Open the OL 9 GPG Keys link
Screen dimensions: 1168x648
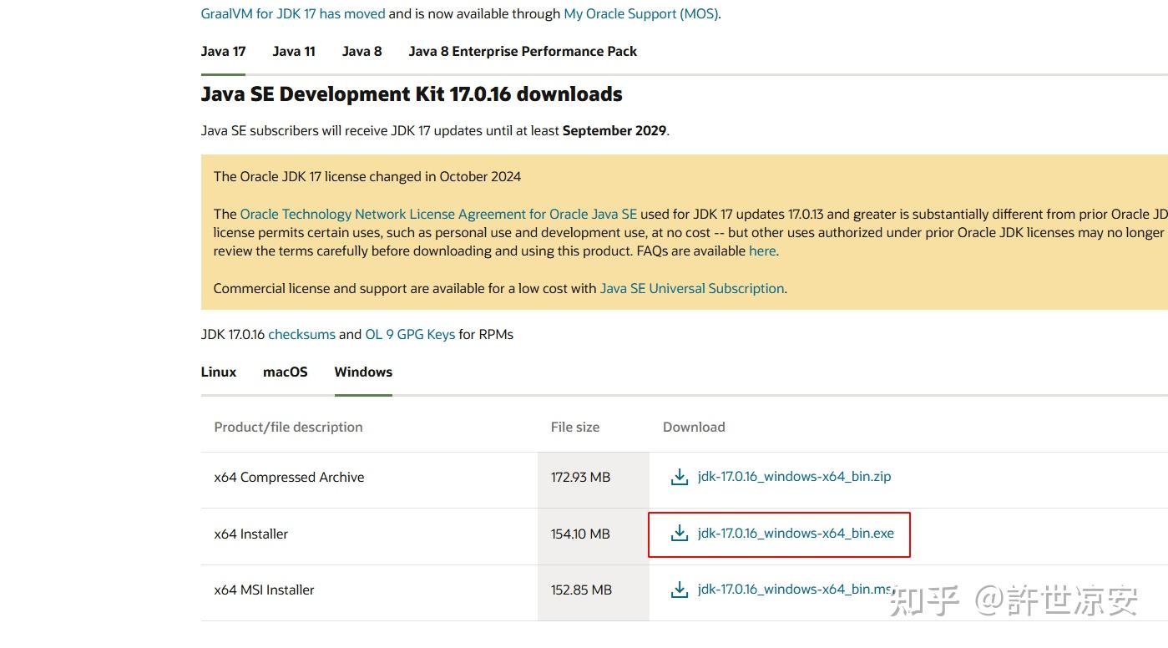click(x=410, y=334)
